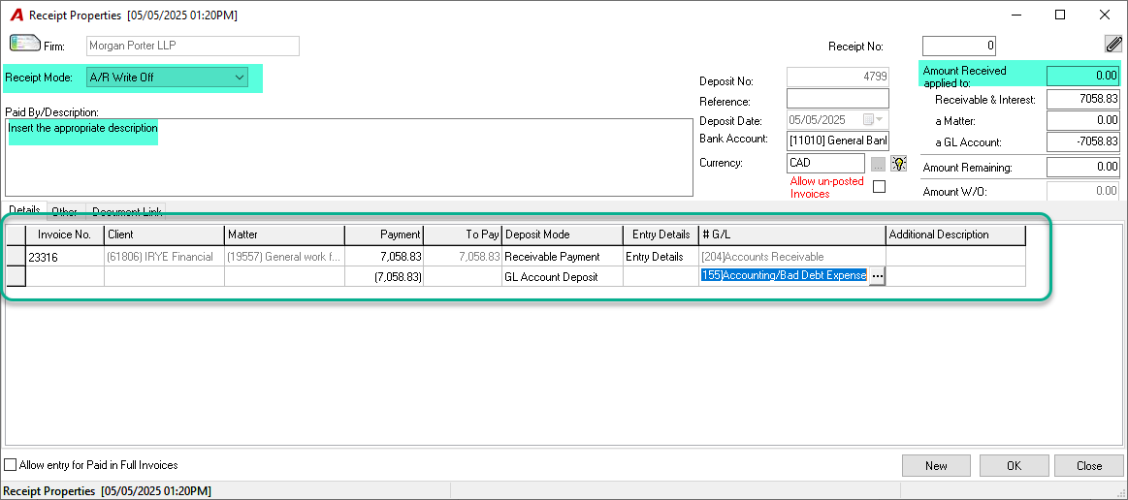The height and width of the screenshot is (500, 1128).
Task: Click the Receivable Payment deposit mode cell
Action: 564,257
